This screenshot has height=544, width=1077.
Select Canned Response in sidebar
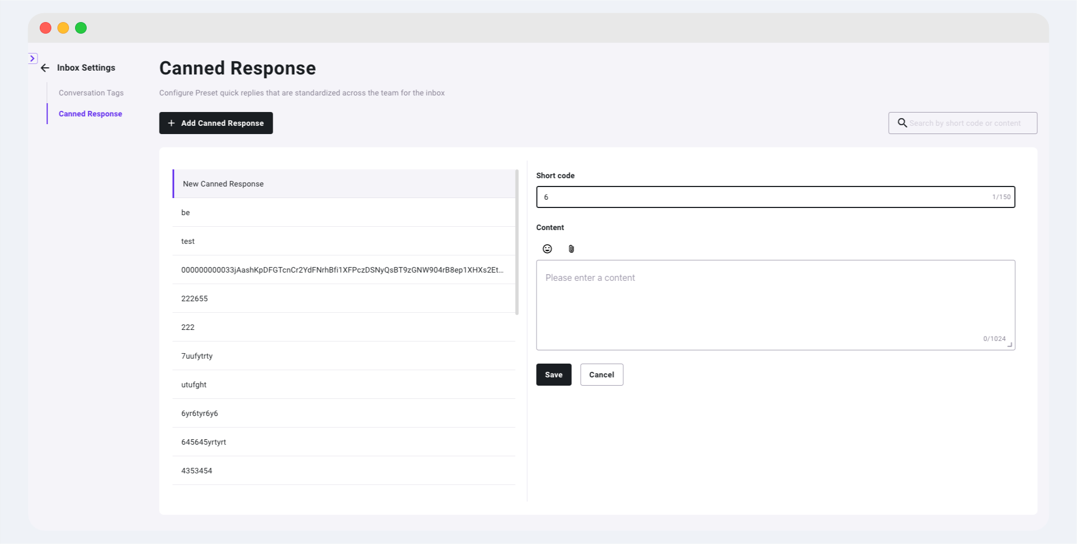coord(91,114)
